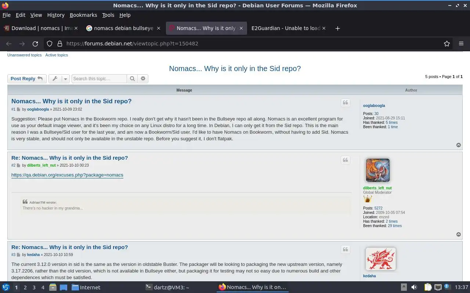Reload the current page
Screen dimensions: 470x293
tap(35, 44)
